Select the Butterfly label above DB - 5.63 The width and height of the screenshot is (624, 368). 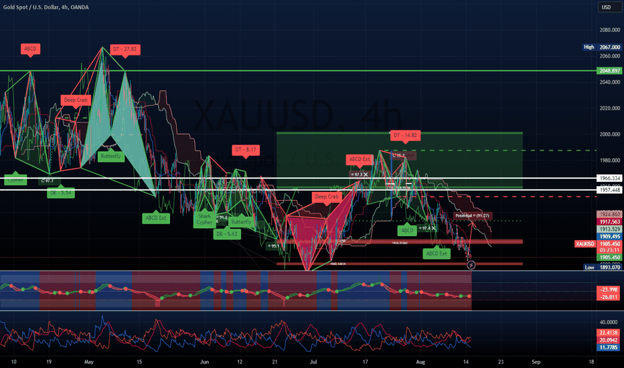(241, 222)
